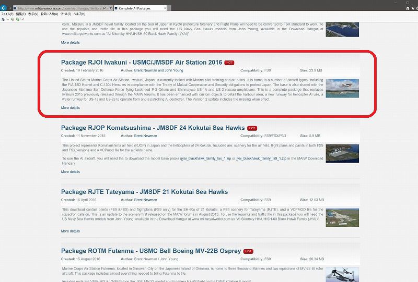Viewport: 418px width, 282px height.
Task: Click the HOT badge beside RJOI Iwakuni title
Action: [229, 63]
